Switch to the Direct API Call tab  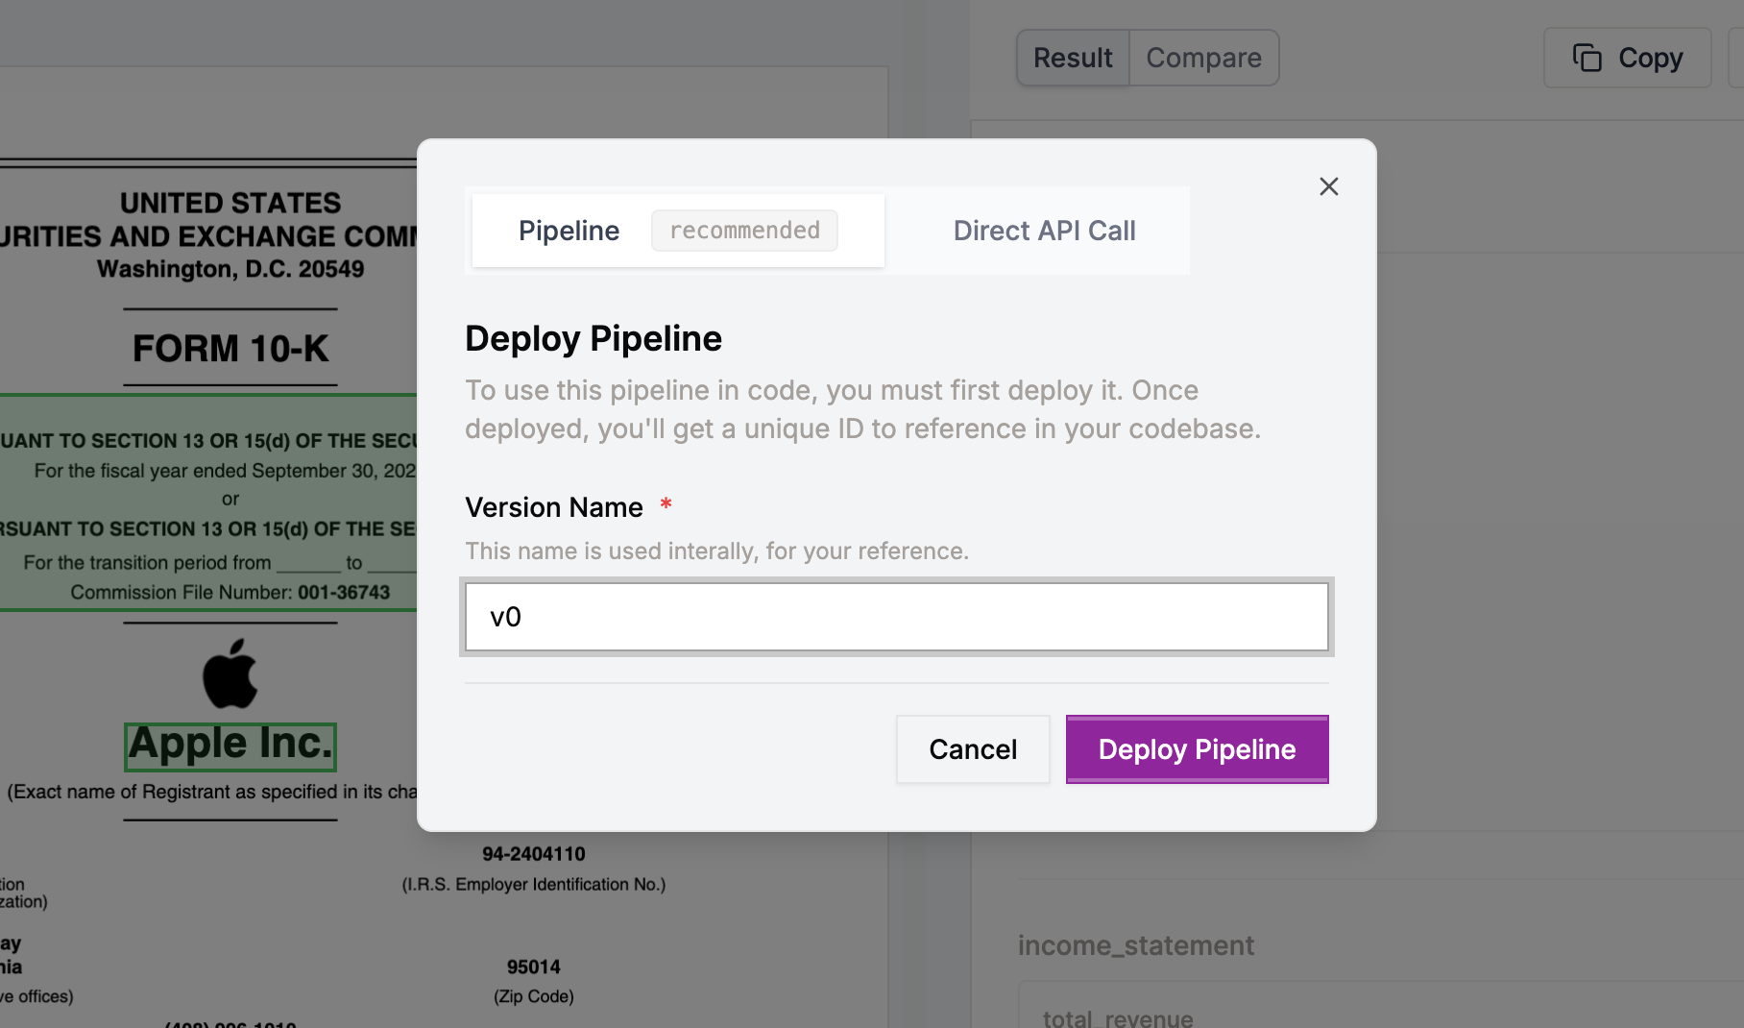1043,231
